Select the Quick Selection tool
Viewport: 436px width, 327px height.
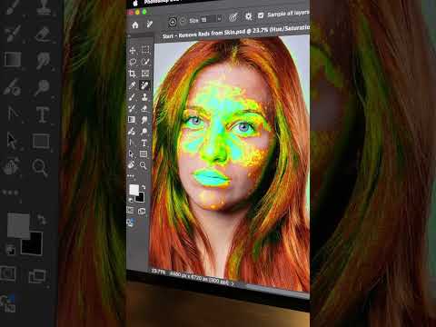point(145,62)
